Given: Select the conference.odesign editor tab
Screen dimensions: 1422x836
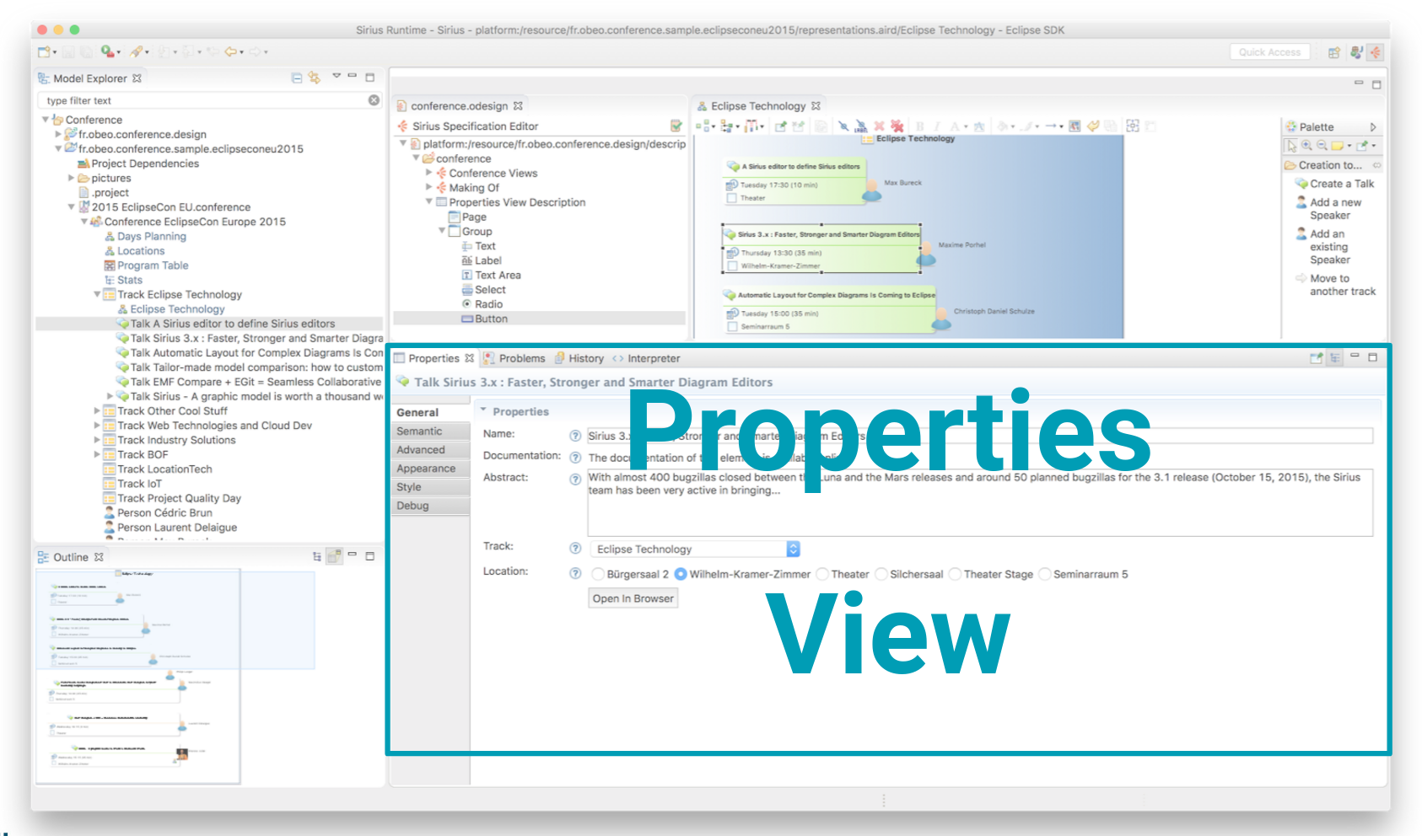Looking at the screenshot, I should point(459,106).
